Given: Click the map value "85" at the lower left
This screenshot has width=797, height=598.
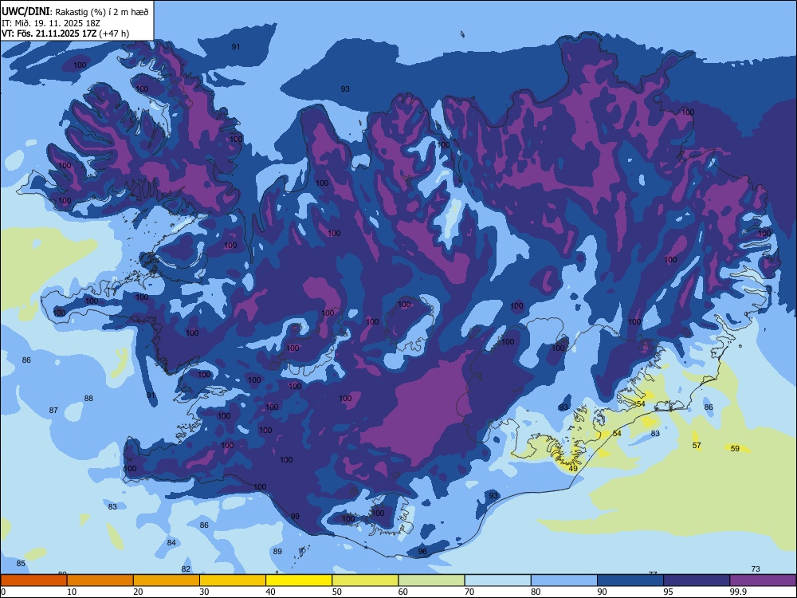Looking at the screenshot, I should click(21, 564).
